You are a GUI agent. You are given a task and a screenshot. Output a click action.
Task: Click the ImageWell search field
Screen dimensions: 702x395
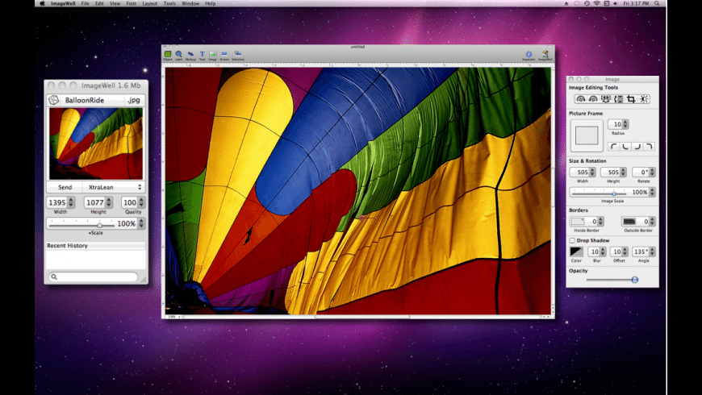pos(93,276)
